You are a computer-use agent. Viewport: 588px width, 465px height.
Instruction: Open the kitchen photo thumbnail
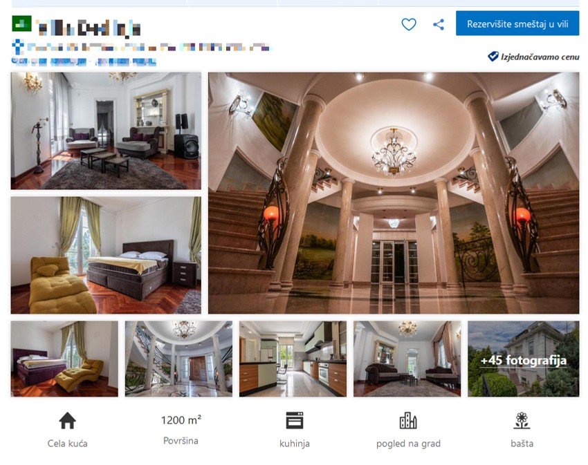tap(293, 359)
